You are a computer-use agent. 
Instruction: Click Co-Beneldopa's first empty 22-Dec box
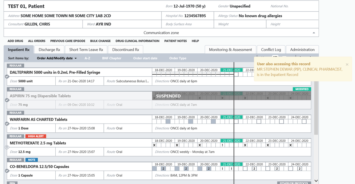[245, 169]
